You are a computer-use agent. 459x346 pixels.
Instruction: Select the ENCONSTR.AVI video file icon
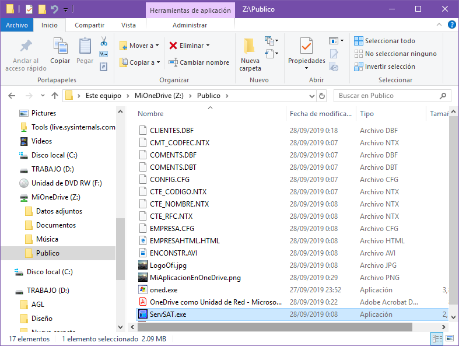coord(142,253)
